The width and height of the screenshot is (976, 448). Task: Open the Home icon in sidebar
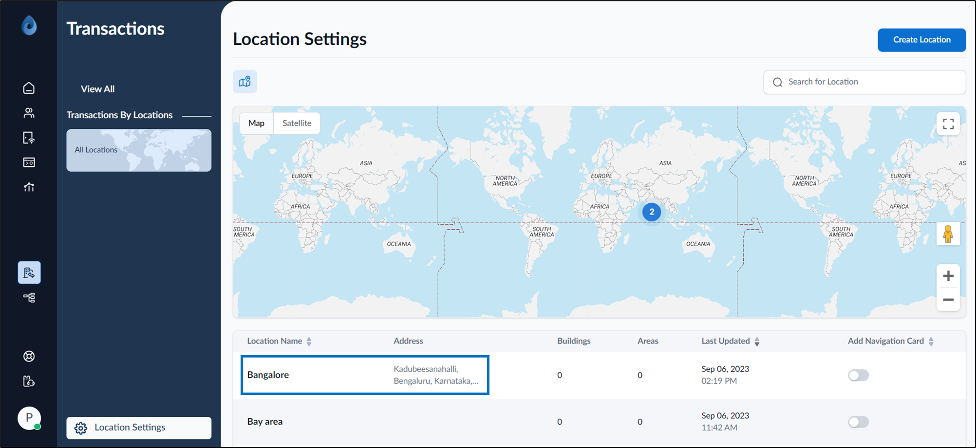click(29, 88)
